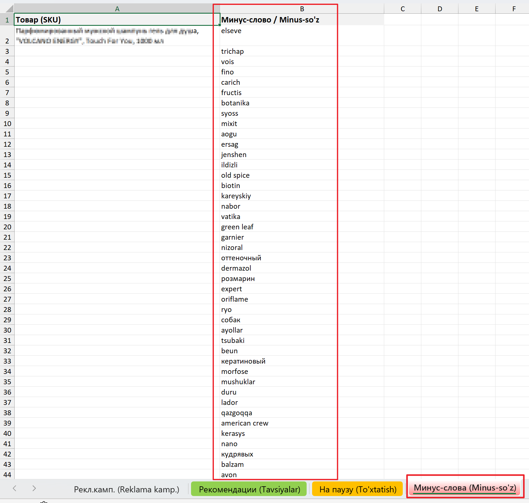
Task: Select the 'syoss' cell
Action: point(302,113)
